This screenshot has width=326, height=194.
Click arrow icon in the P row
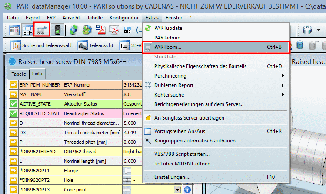(13, 142)
